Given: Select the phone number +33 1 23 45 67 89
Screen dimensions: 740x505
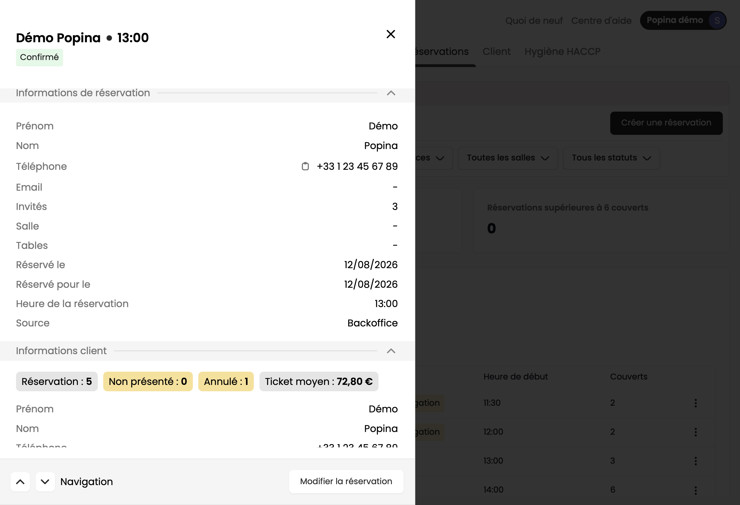Looking at the screenshot, I should coord(357,167).
